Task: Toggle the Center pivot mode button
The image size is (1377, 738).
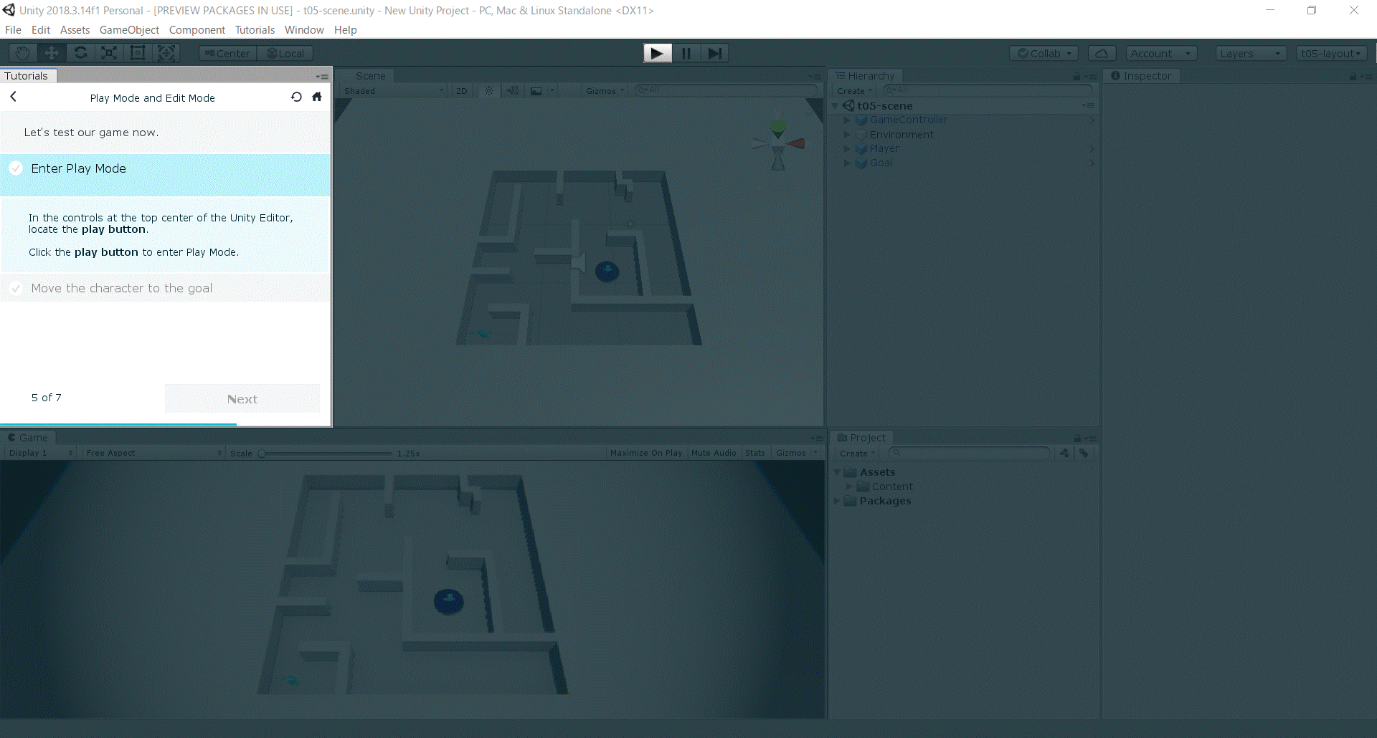Action: pos(227,53)
